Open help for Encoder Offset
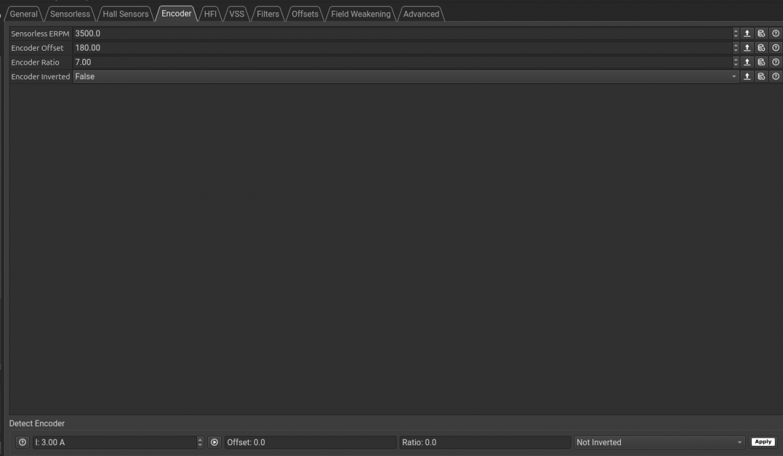This screenshot has width=783, height=456. tap(775, 47)
